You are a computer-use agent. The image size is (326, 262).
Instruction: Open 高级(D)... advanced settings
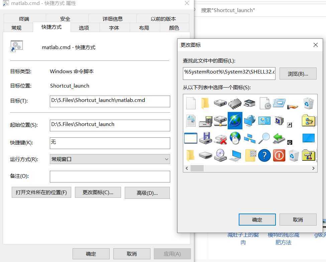[147, 193]
